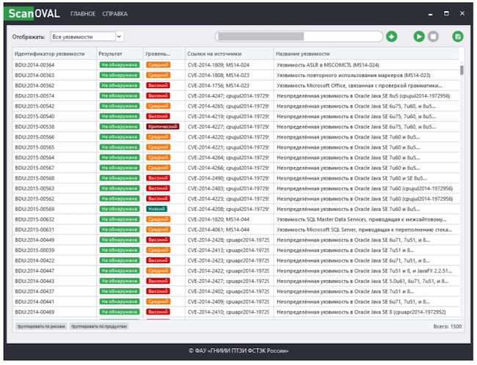Click the green download database icon
This screenshot has height=365, width=477.
click(392, 37)
